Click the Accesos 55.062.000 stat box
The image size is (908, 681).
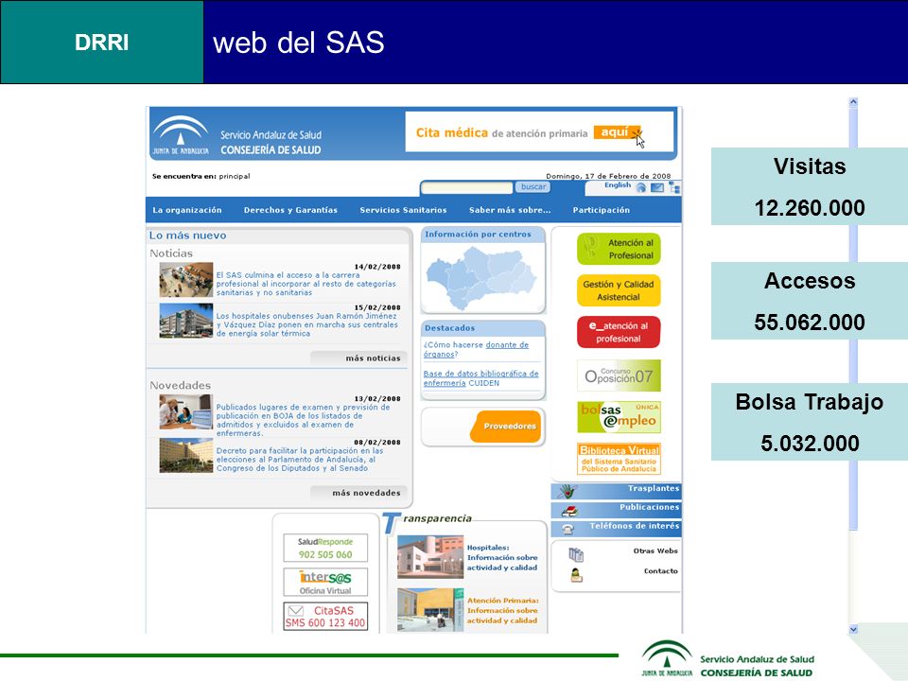[809, 301]
